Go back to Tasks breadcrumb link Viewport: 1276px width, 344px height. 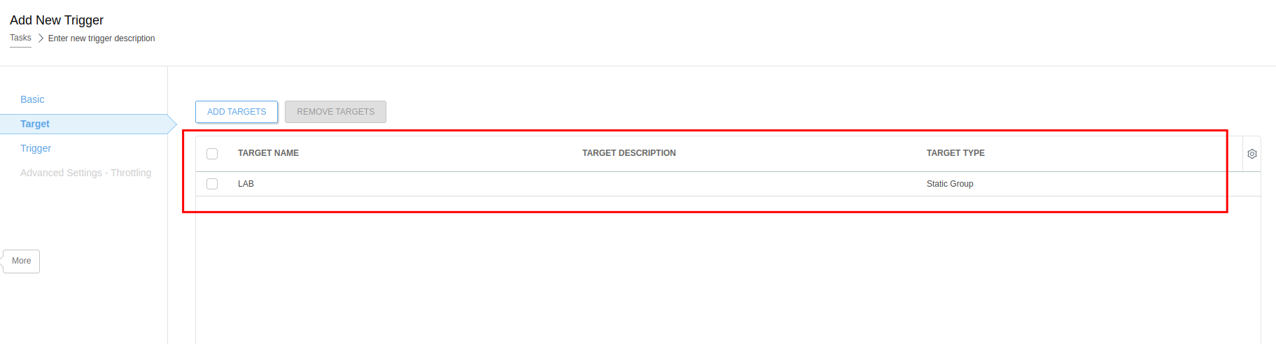[20, 38]
